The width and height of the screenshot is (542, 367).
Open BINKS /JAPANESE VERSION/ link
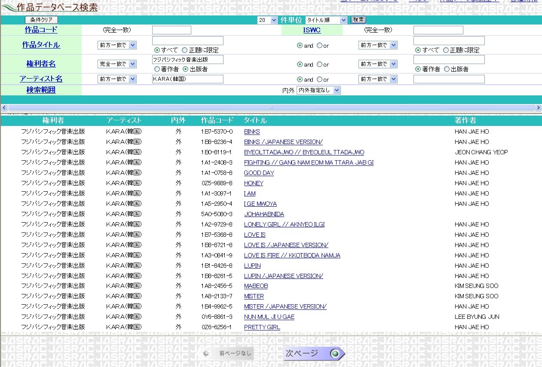pyautogui.click(x=283, y=142)
